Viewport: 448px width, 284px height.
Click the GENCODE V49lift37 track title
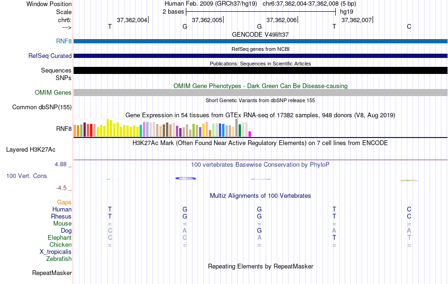click(260, 34)
